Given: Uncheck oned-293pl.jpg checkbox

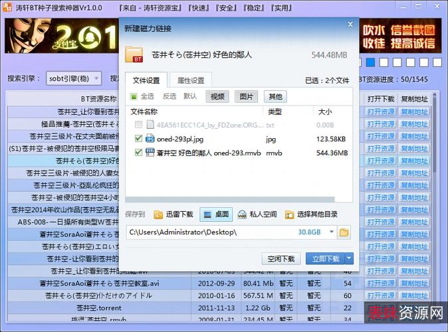Looking at the screenshot, I should click(138, 139).
